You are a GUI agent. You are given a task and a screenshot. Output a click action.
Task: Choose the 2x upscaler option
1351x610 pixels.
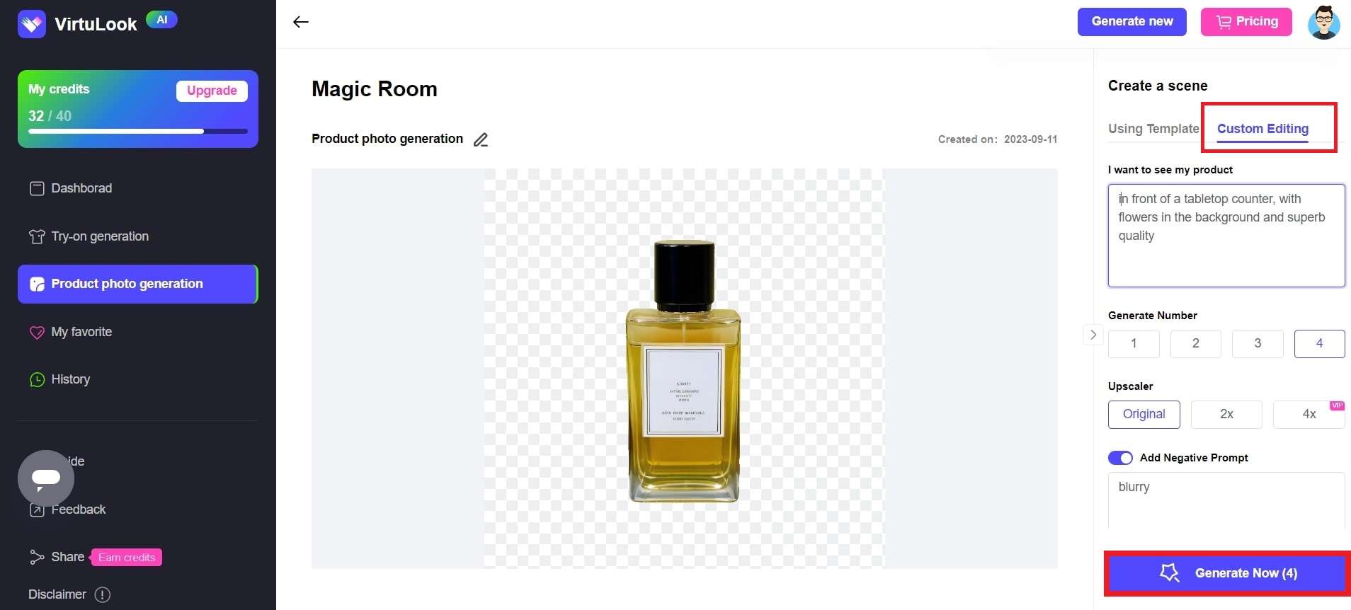point(1226,414)
